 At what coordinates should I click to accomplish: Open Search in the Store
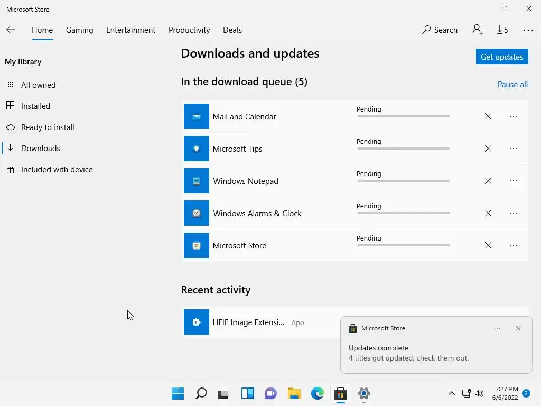(x=440, y=30)
